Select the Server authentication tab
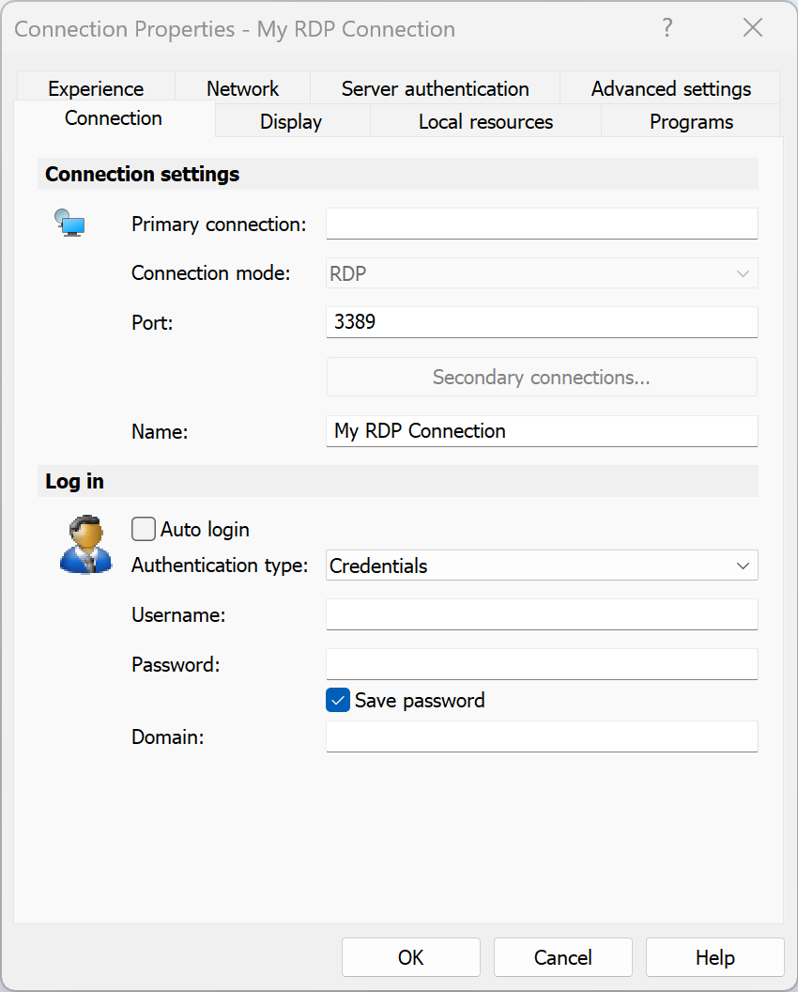This screenshot has height=992, width=798. [435, 88]
